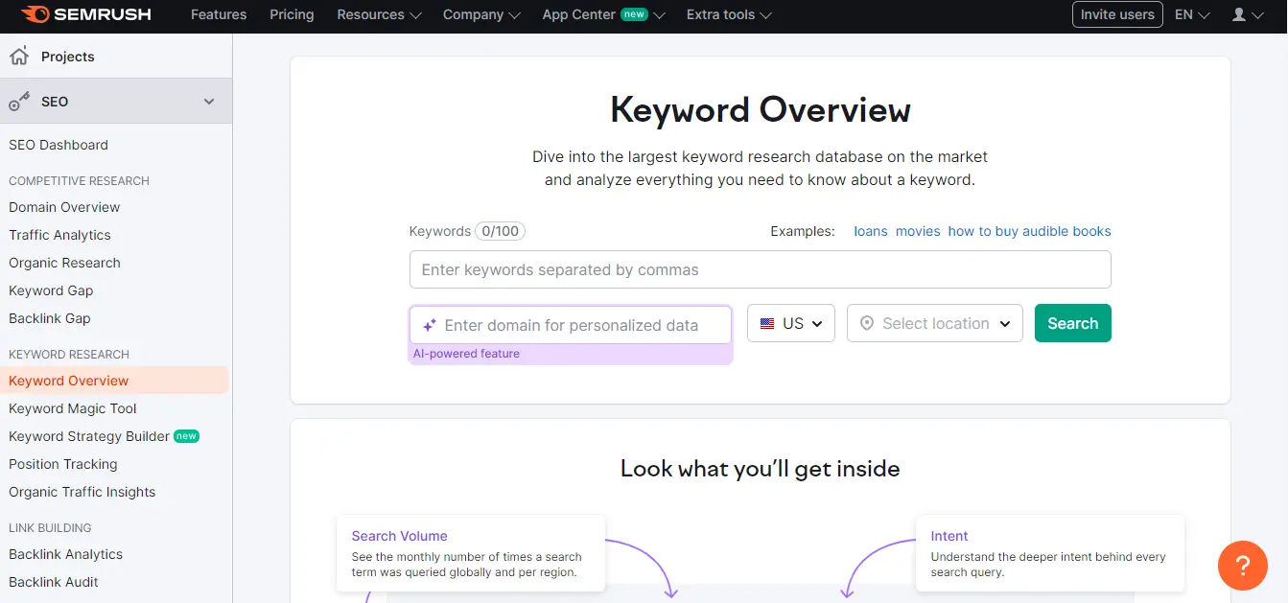1288x603 pixels.
Task: Click the green Search button
Action: 1072,323
